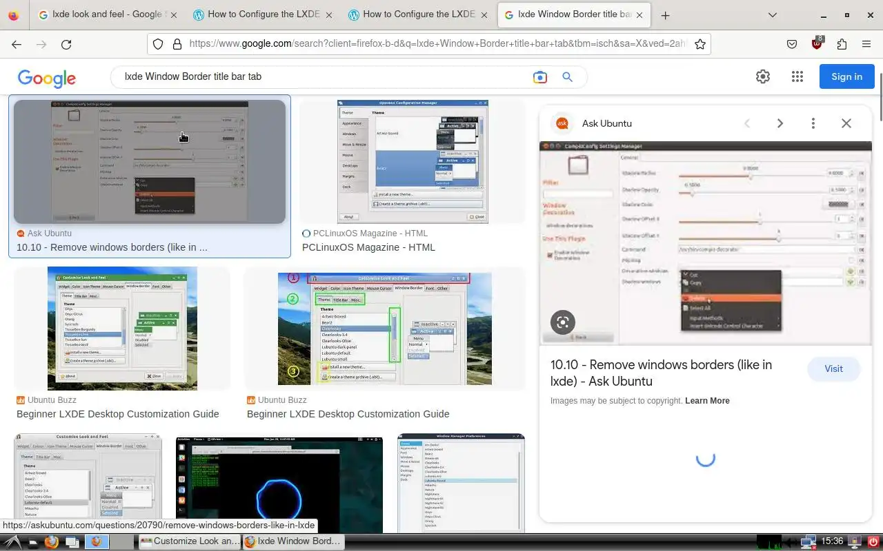883x551 pixels.
Task: Click the Ask Ubuntu favicon in preview header
Action: point(562,123)
